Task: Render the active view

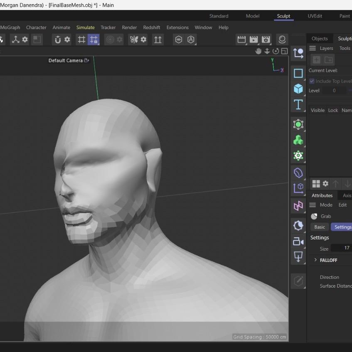Action: [241, 39]
